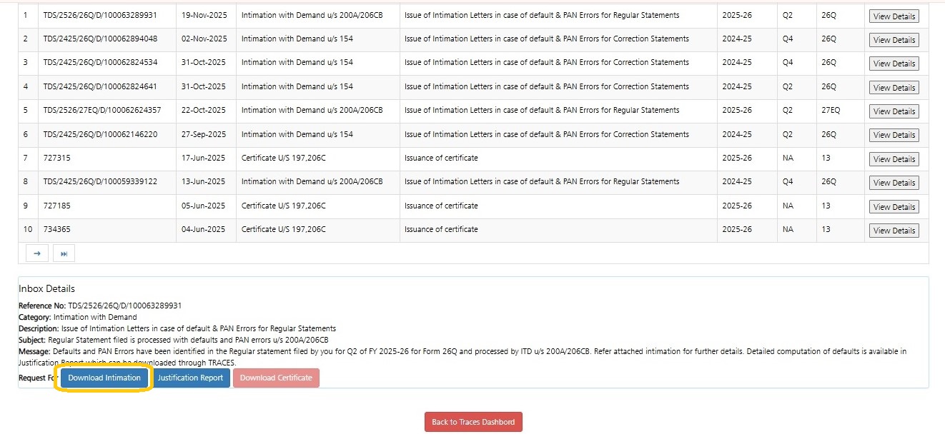Click the 22-Oct-2025 date cell

click(204, 110)
